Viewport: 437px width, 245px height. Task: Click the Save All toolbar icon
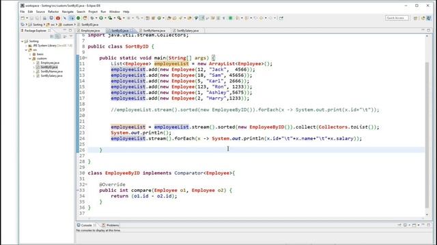38,18
